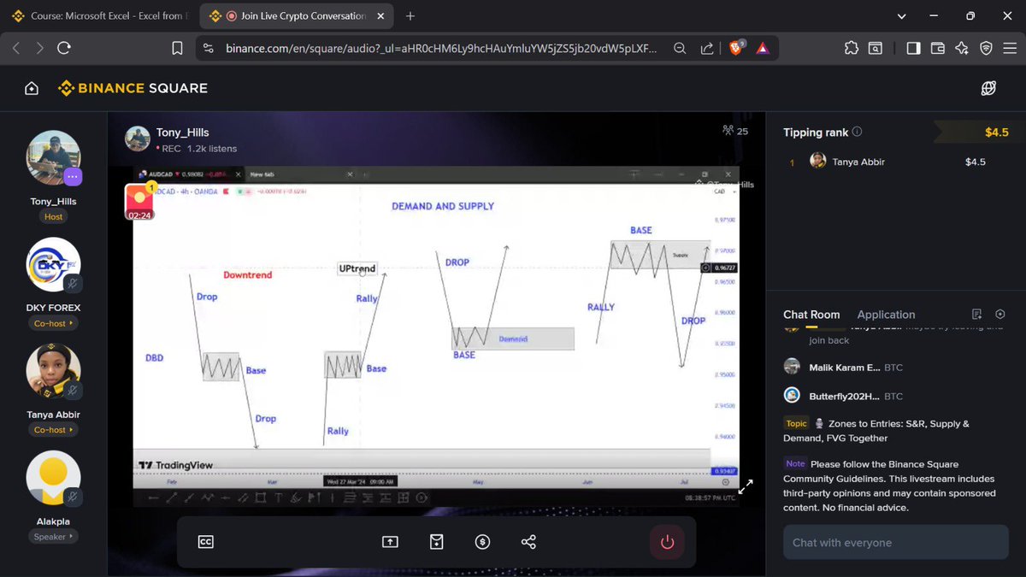The width and height of the screenshot is (1026, 577).
Task: Click the binance.com address bar URL
Action: pyautogui.click(x=441, y=49)
